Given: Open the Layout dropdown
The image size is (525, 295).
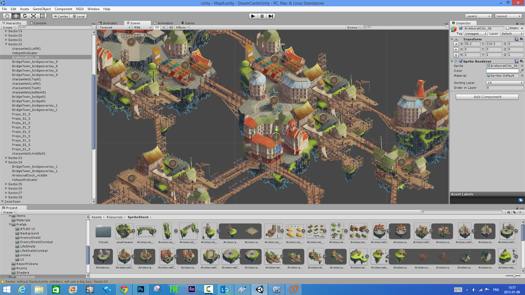Looking at the screenshot, I should pyautogui.click(x=508, y=16).
